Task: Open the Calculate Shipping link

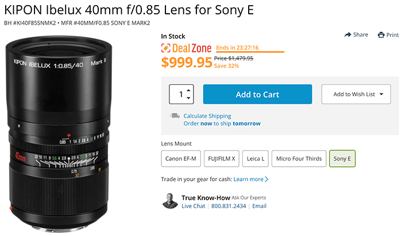Action: click(x=207, y=116)
